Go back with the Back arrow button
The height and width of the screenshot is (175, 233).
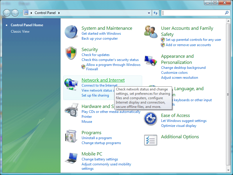coord(7,13)
